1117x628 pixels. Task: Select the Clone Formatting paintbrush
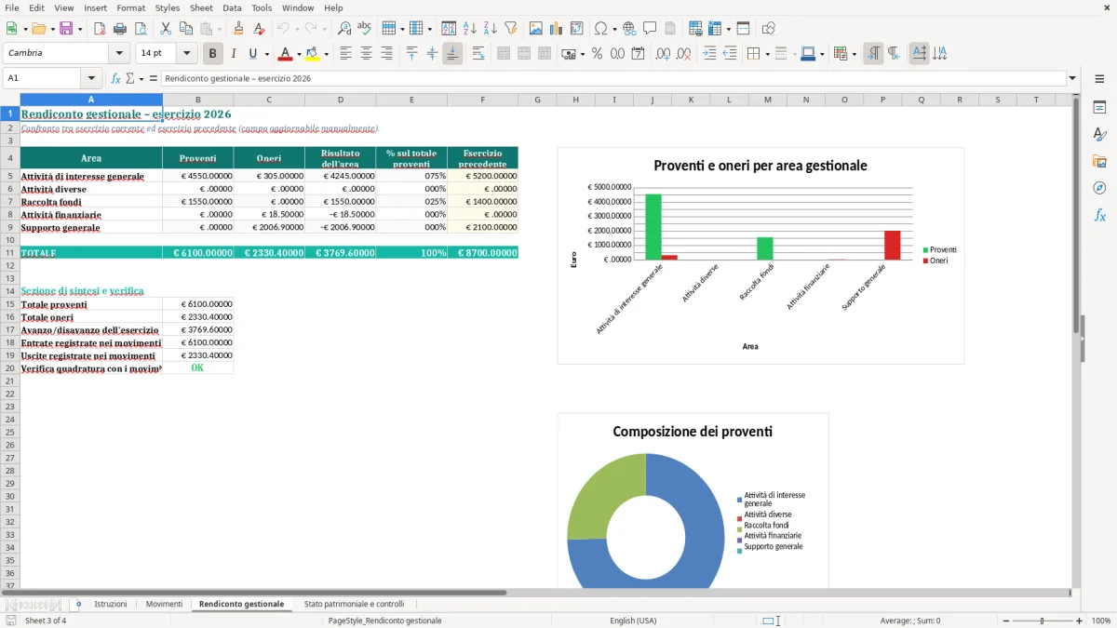(x=239, y=29)
